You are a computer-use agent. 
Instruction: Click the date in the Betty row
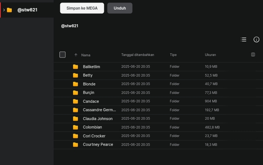136,76
